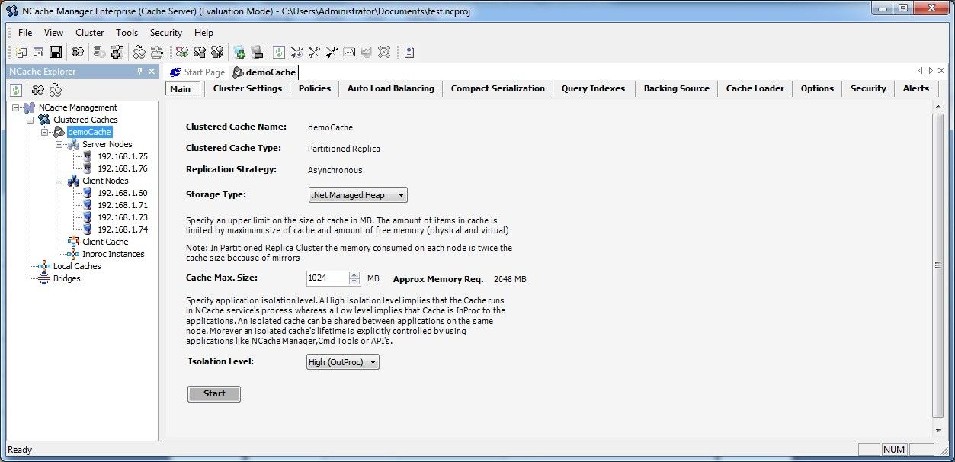Open the Options tab

point(817,88)
